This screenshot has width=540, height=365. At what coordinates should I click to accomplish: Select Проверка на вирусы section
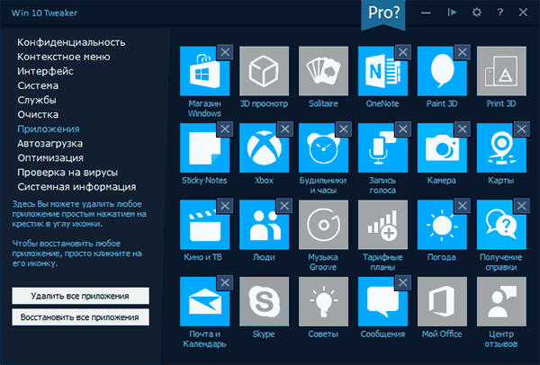click(x=67, y=173)
